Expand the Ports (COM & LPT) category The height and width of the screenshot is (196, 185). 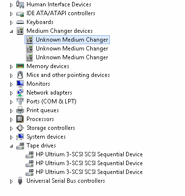11,102
